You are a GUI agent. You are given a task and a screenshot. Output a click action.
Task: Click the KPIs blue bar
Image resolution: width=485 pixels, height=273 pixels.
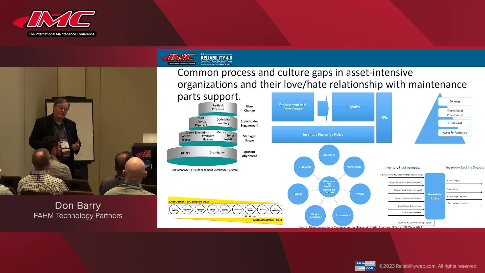(384, 117)
